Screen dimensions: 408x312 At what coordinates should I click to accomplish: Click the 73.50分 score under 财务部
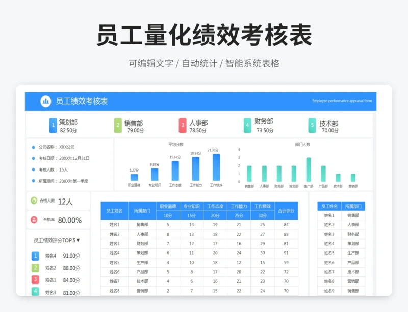pyautogui.click(x=265, y=130)
